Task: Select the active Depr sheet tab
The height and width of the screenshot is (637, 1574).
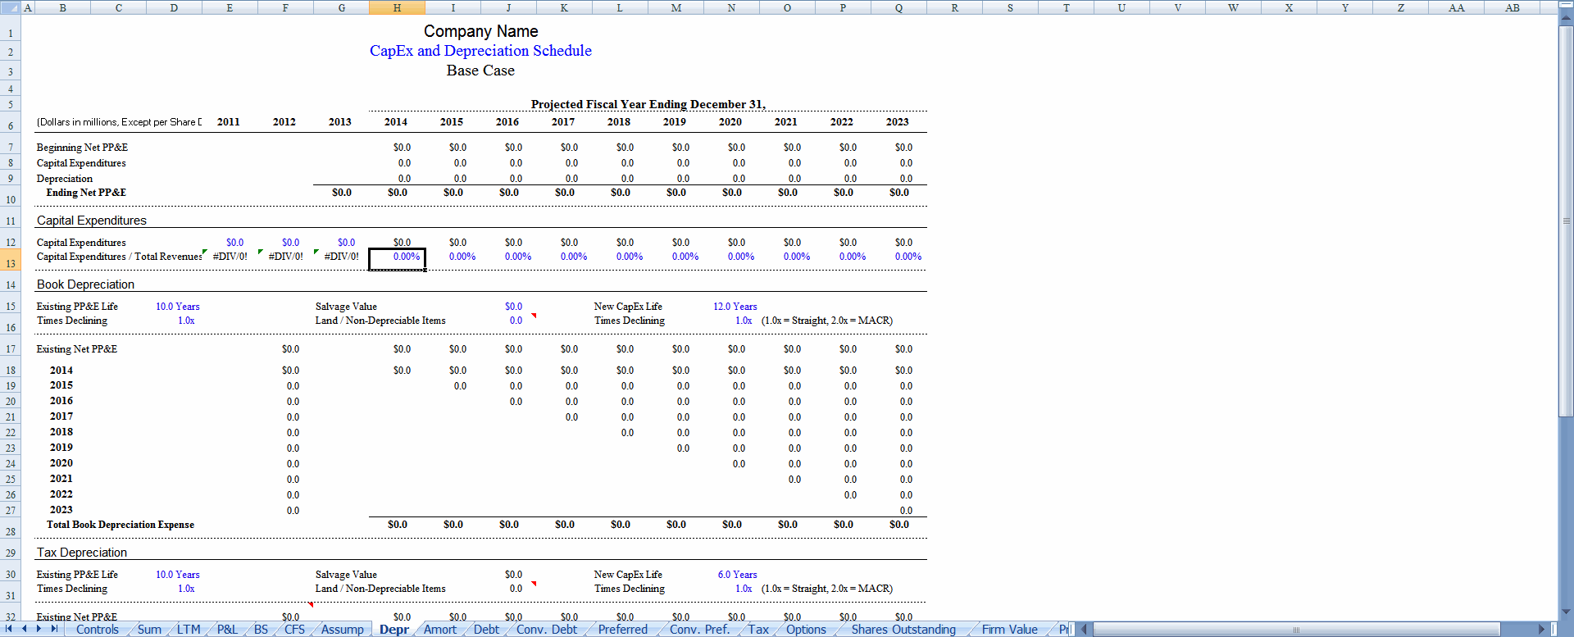Action: [x=394, y=630]
